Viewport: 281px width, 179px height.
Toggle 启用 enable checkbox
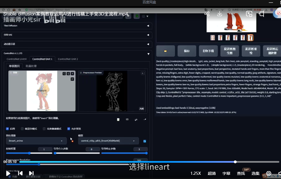[7, 129]
